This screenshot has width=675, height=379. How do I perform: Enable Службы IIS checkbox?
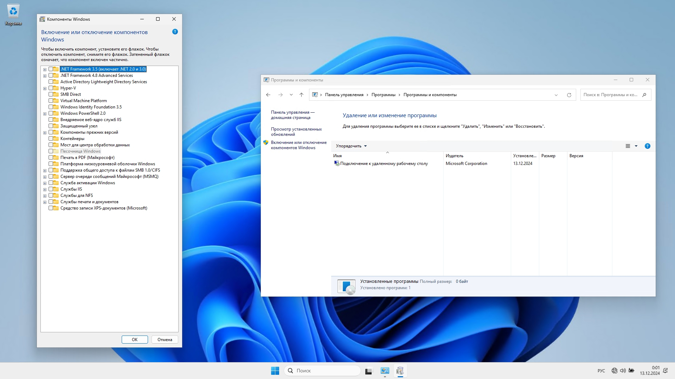coord(51,189)
